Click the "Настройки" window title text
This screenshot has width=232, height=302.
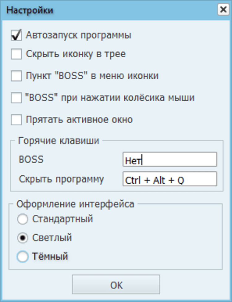pos(30,10)
